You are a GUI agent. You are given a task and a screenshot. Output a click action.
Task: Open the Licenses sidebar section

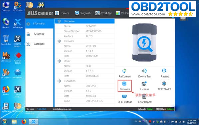click(x=39, y=34)
